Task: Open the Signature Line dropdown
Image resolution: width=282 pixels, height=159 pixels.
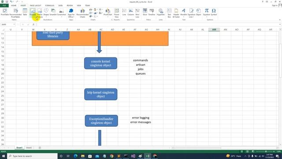Action: tap(191, 13)
